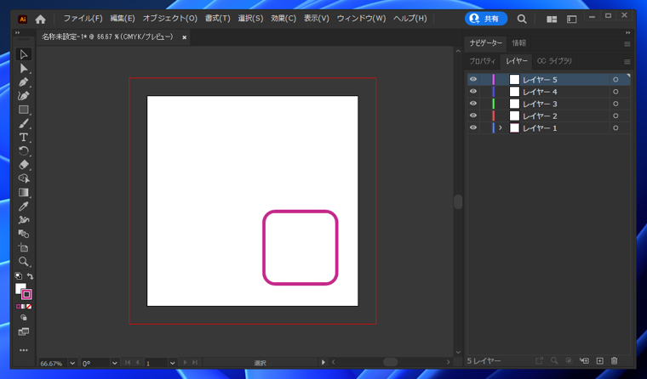Viewport: 647px width, 379px height.
Task: Click the 共有 share button
Action: (x=485, y=19)
